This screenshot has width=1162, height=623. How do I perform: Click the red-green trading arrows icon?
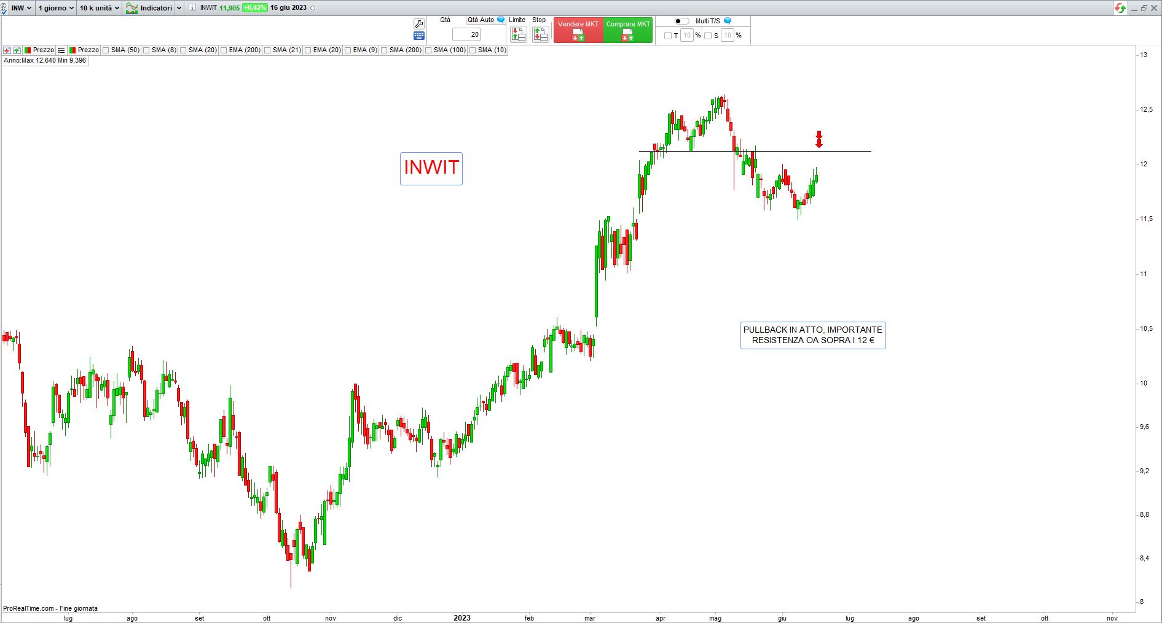(x=1120, y=8)
